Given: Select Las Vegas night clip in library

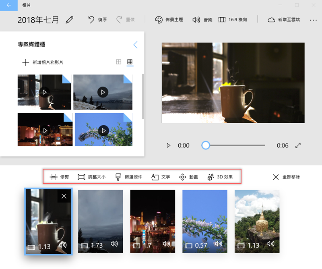Looking at the screenshot, I should point(45,129).
